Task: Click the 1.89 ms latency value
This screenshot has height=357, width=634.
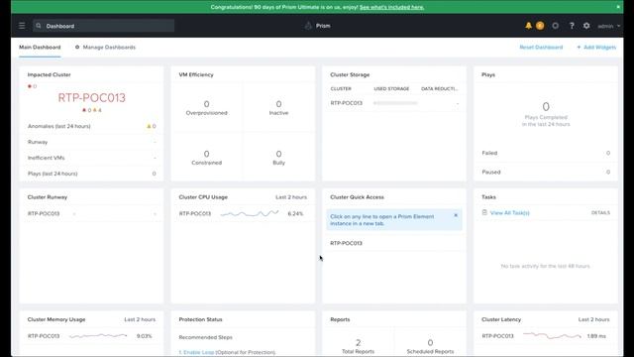Action: pos(596,336)
